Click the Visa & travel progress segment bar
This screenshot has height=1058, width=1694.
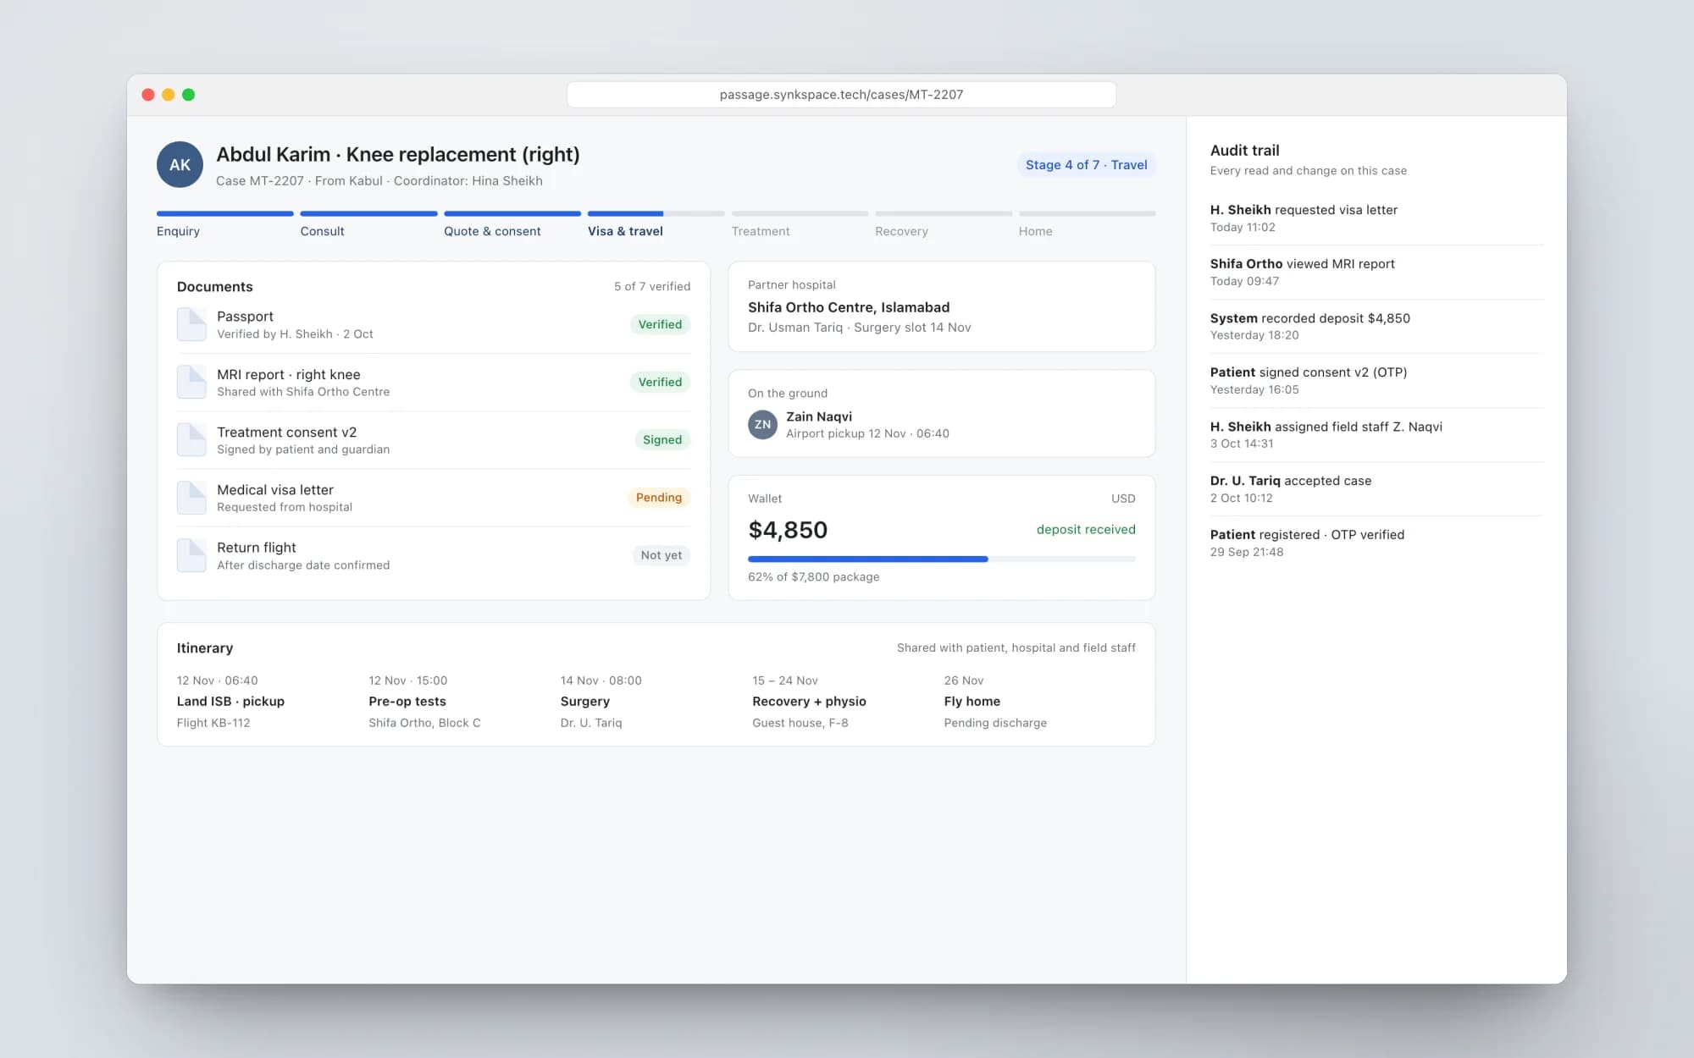(x=656, y=213)
